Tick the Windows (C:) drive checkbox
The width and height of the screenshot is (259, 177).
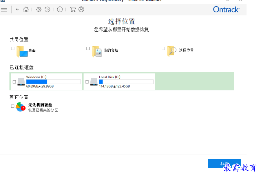[14, 82]
